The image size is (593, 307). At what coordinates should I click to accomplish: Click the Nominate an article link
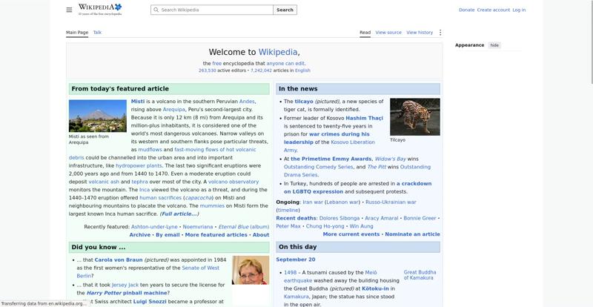point(413,234)
